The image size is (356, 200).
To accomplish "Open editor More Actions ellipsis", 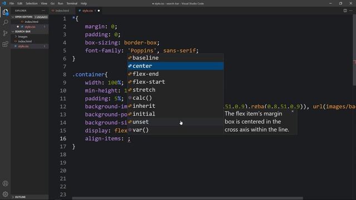I will (351, 11).
